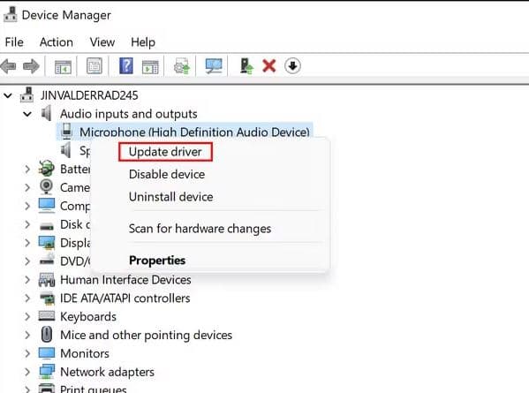Image resolution: width=529 pixels, height=393 pixels.
Task: Select the Monitors label
Action: tap(85, 353)
